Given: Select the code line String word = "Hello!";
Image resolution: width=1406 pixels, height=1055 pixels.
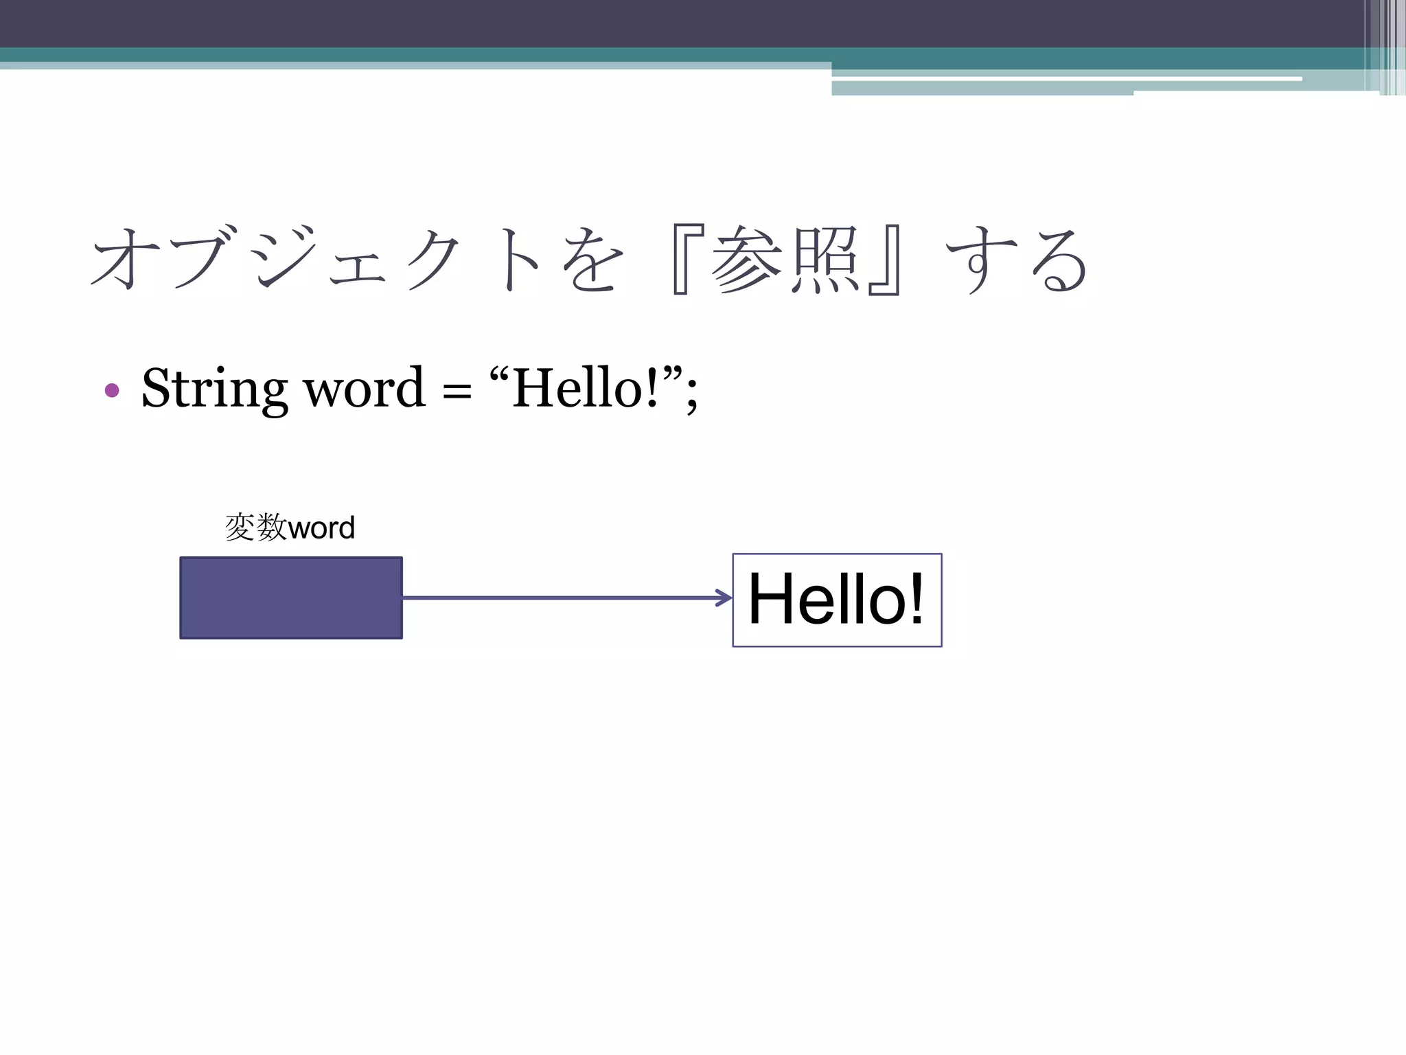Looking at the screenshot, I should coord(419,389).
